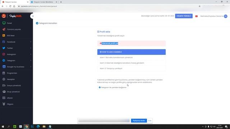Image resolution: width=230 pixels, height=129 pixels.
Task: Open Dosya yöneticisi menu item
Action: click(x=17, y=85)
